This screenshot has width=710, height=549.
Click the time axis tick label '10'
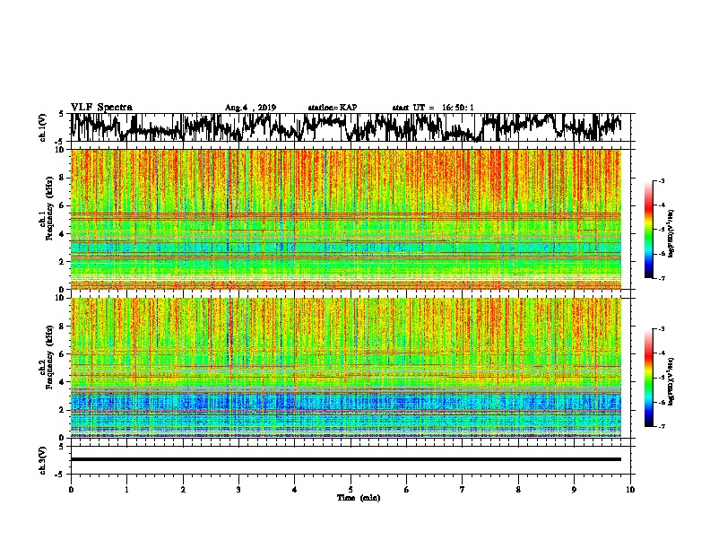click(x=630, y=489)
